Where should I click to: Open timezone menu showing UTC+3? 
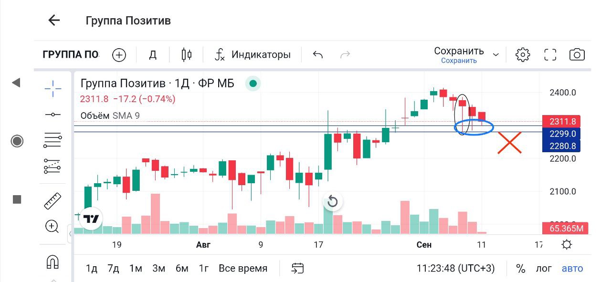click(x=455, y=269)
